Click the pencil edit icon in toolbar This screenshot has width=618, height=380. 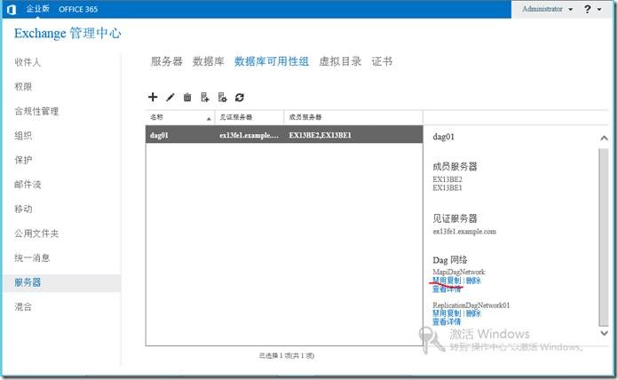coord(170,97)
